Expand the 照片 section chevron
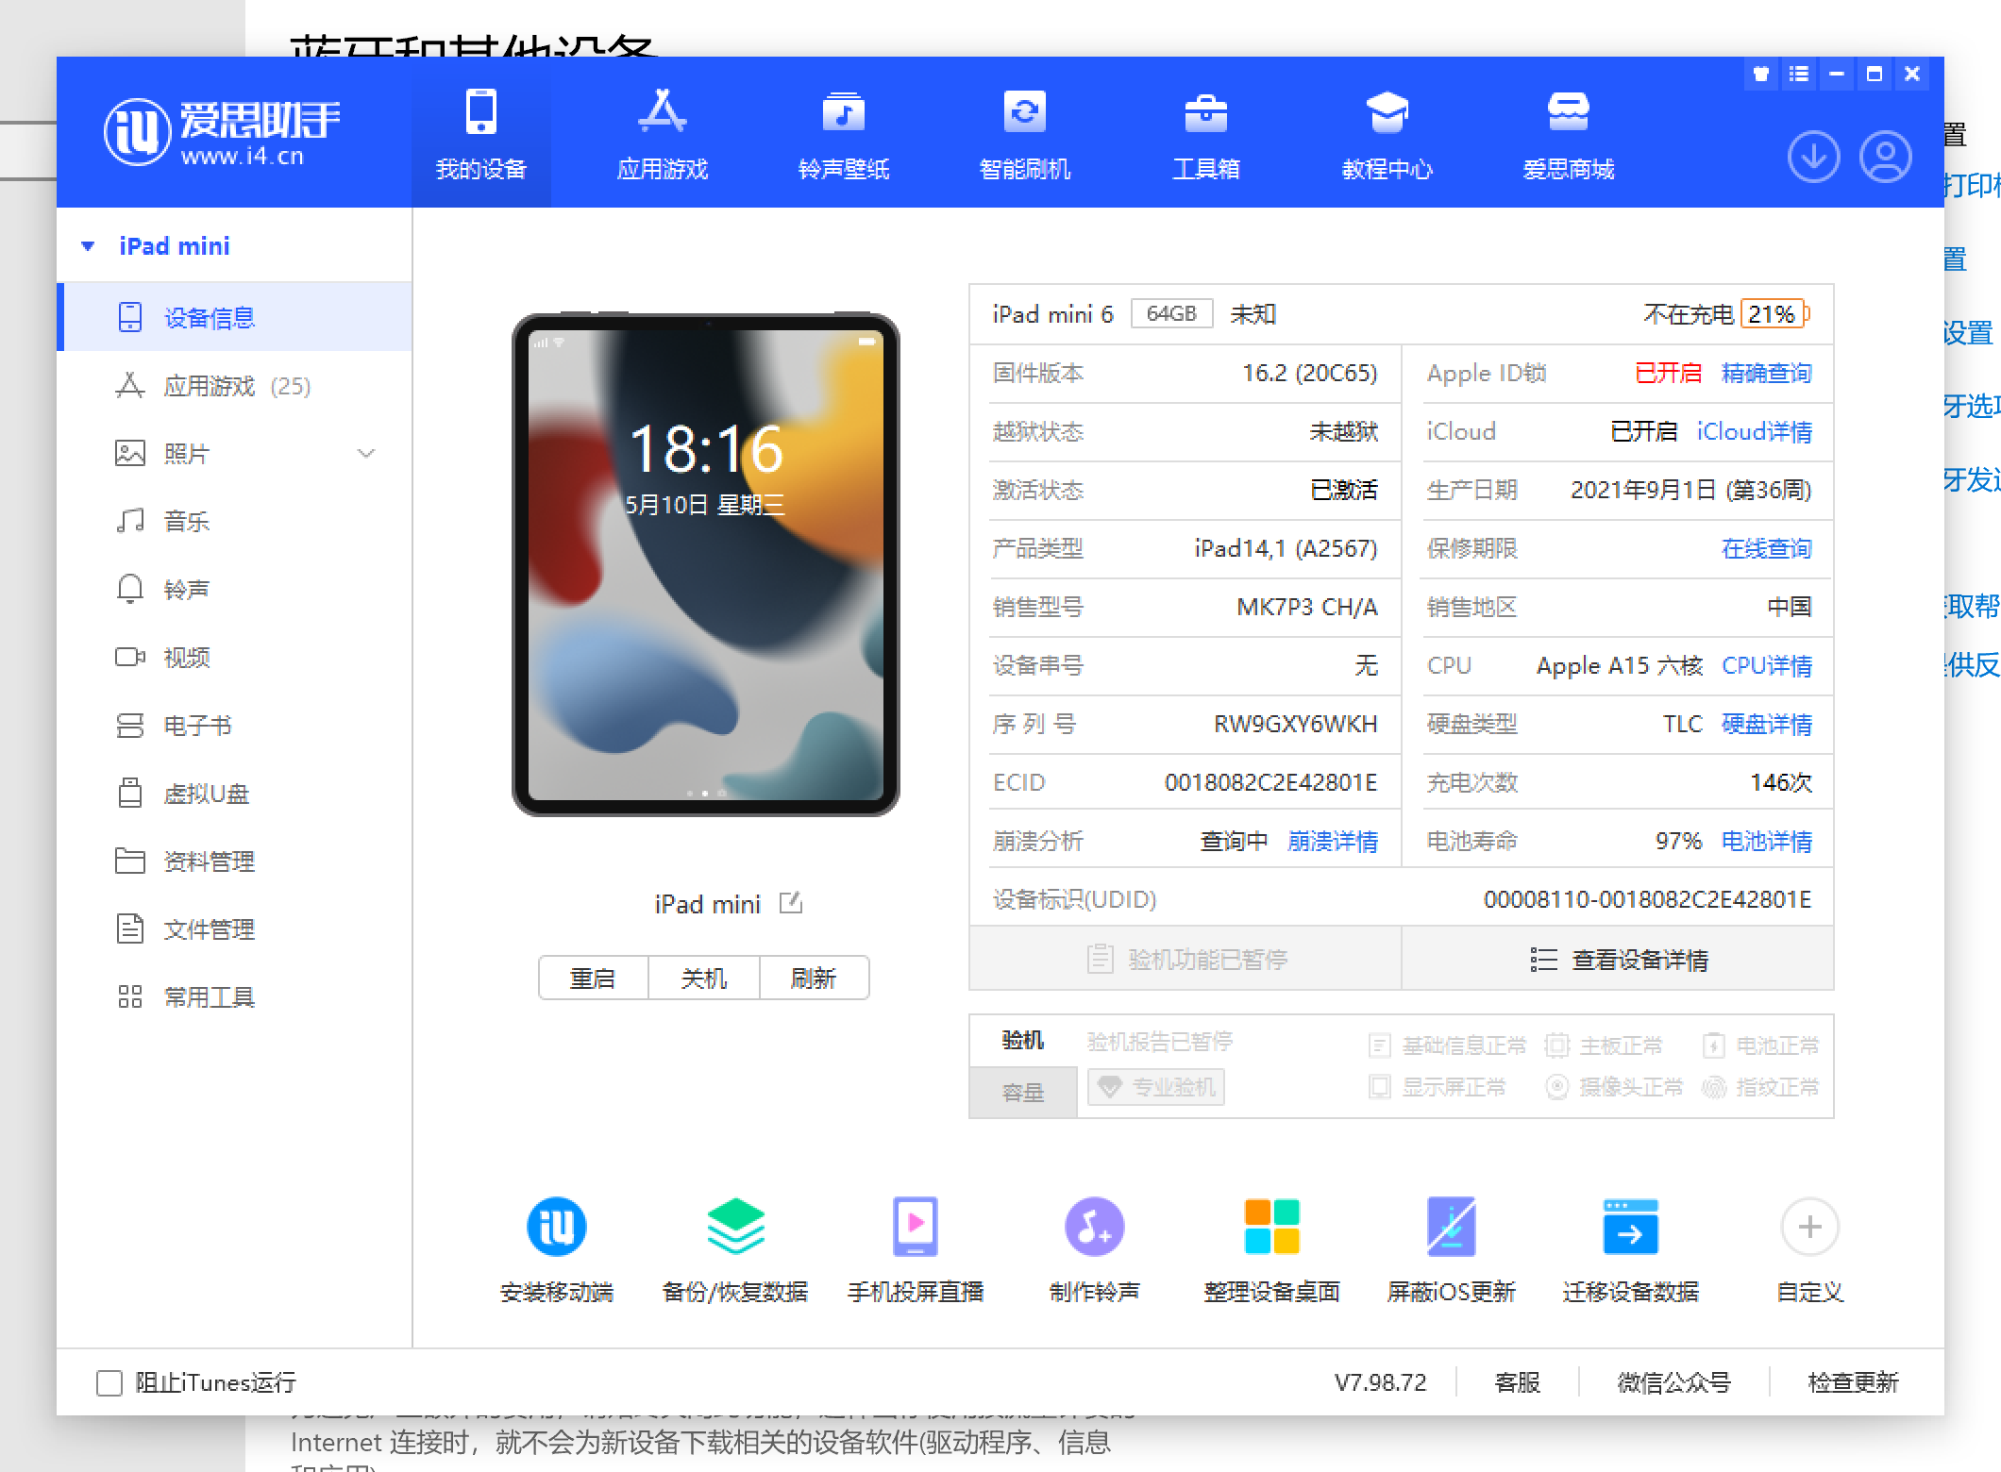 point(367,454)
